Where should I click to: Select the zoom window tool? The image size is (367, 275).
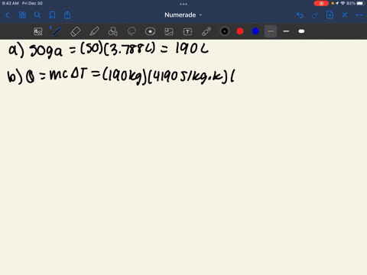pyautogui.click(x=38, y=31)
